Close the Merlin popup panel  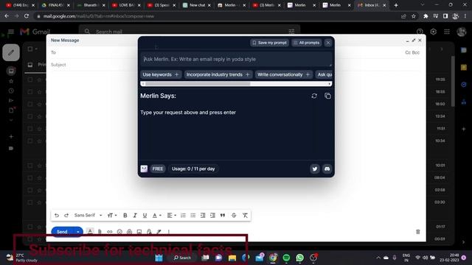click(x=328, y=43)
